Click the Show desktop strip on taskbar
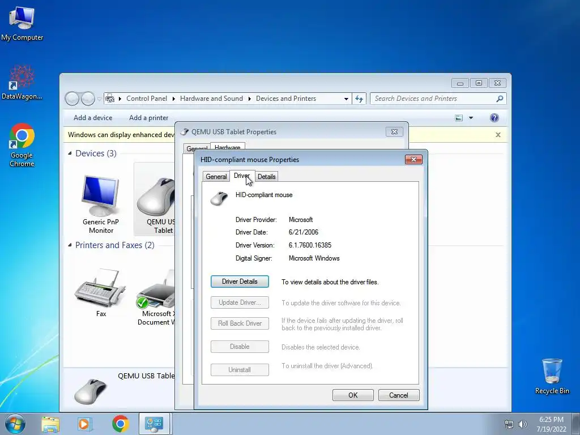Viewport: 580px width, 435px height. pos(576,424)
